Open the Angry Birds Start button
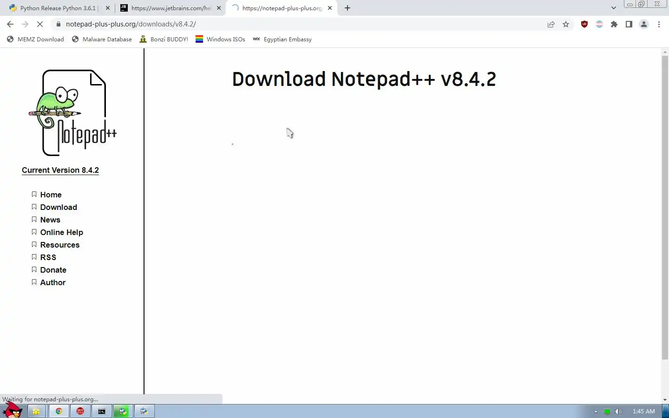The image size is (669, 418). click(x=13, y=410)
